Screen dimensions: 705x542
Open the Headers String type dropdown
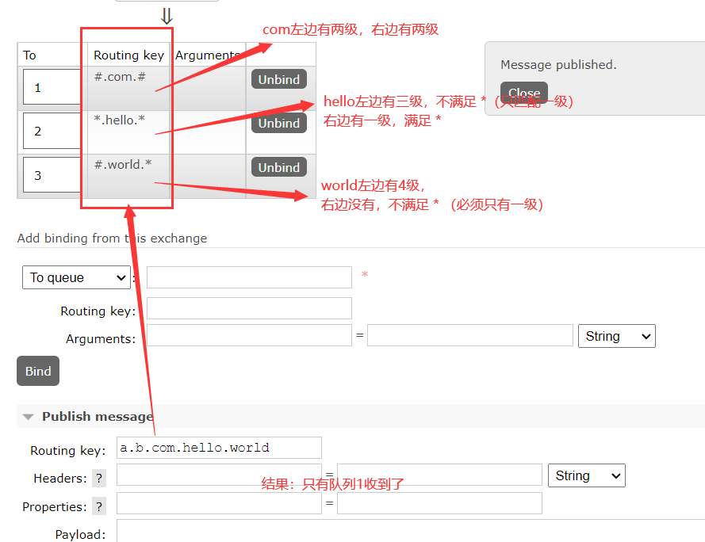click(x=586, y=475)
